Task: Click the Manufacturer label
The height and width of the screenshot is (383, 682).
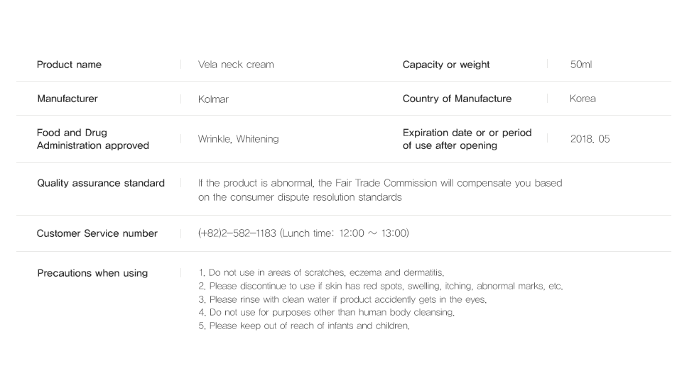Action: (x=67, y=99)
